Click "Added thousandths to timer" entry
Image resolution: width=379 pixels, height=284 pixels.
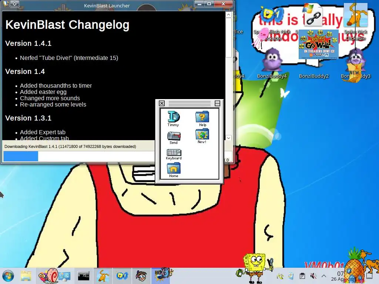point(56,85)
